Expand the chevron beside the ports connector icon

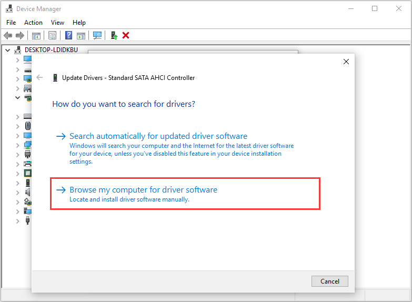coord(17,155)
